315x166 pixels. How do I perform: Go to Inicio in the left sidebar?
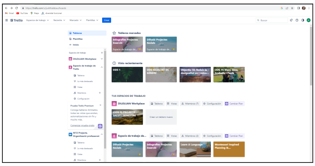coord(76,45)
